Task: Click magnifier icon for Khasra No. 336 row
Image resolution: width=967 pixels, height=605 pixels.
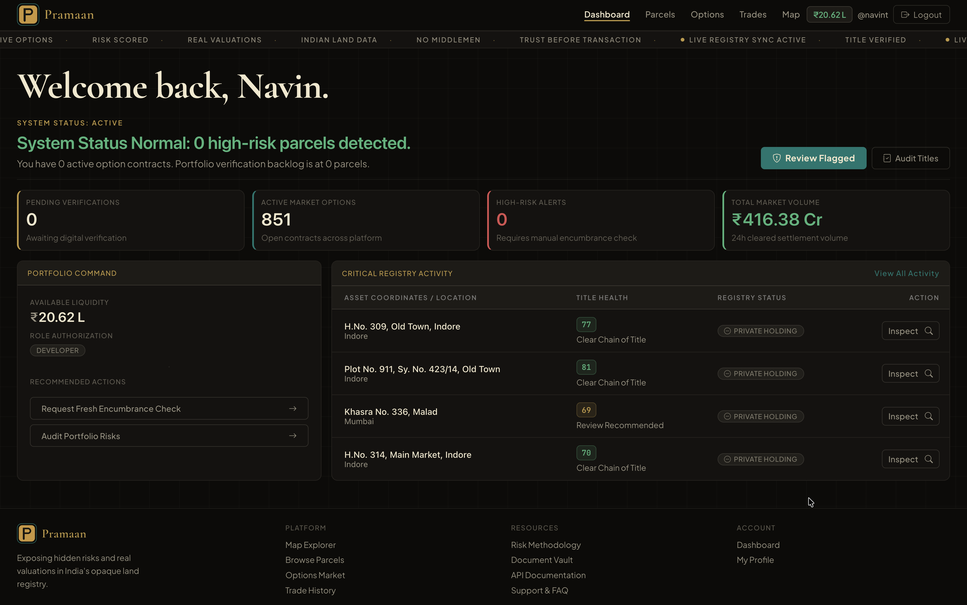Action: click(x=929, y=416)
